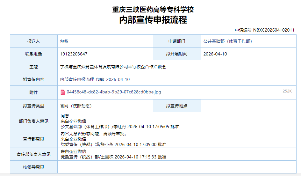Click the empty 拟宣传地点 field
The image size is (301, 176).
(248, 106)
